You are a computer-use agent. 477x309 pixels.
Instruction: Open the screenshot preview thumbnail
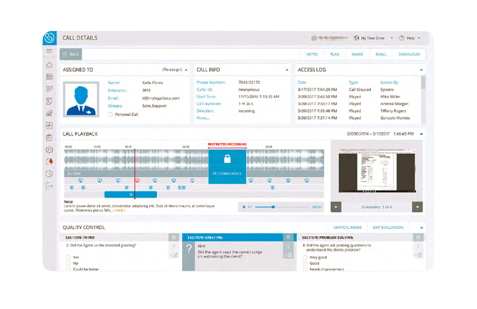pyautogui.click(x=377, y=171)
